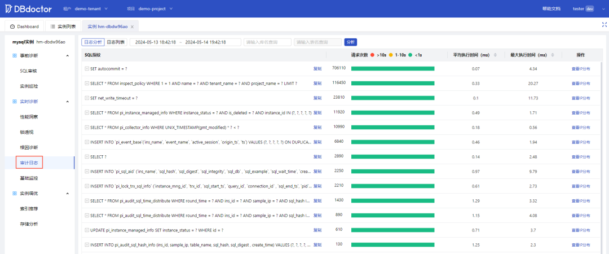Copy the SET autocommit SQL
This screenshot has height=254, width=609.
[x=317, y=68]
